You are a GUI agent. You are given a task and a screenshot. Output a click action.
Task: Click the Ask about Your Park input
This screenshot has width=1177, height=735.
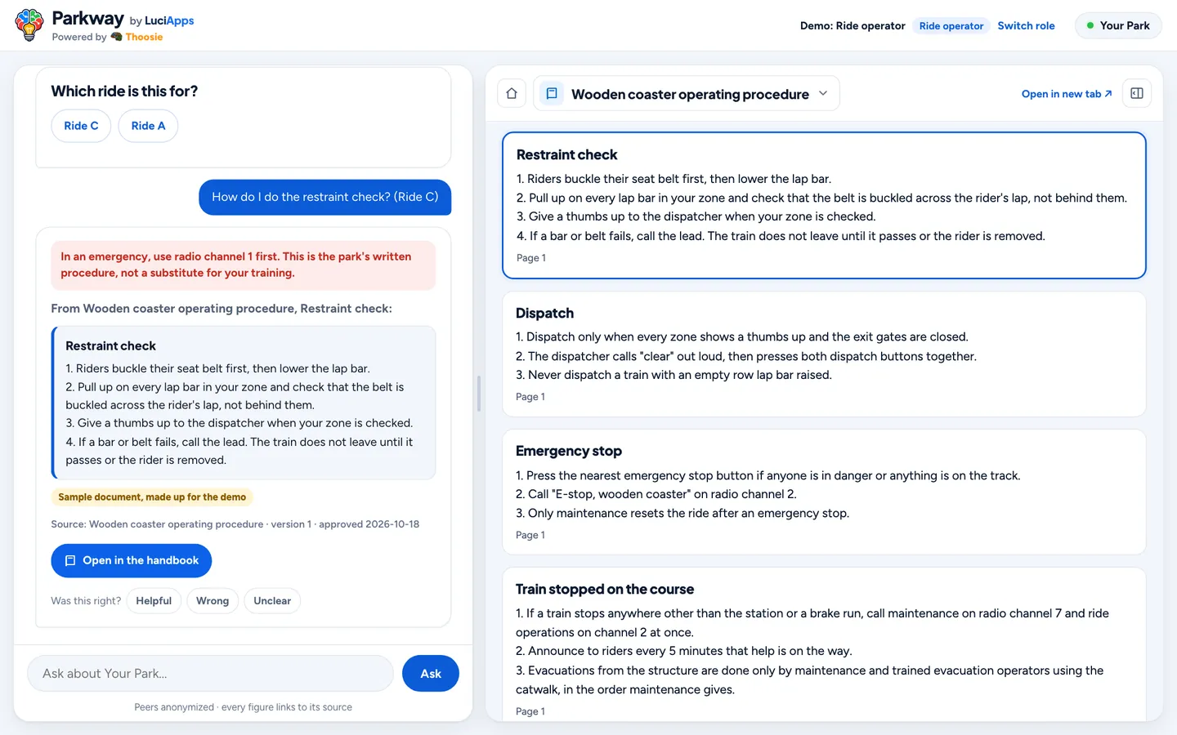coord(211,674)
